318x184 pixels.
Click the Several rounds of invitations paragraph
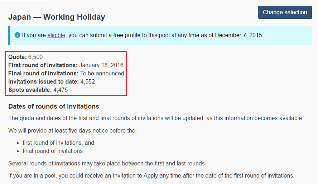pos(107,163)
